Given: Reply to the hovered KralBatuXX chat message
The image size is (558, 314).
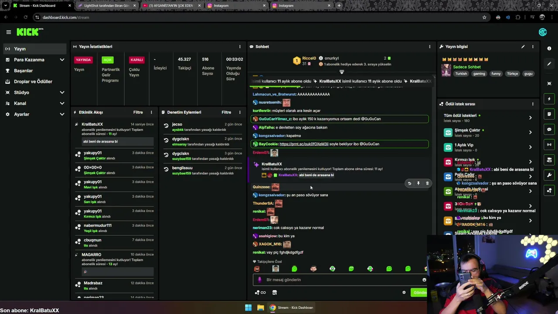Looking at the screenshot, I should tap(409, 184).
